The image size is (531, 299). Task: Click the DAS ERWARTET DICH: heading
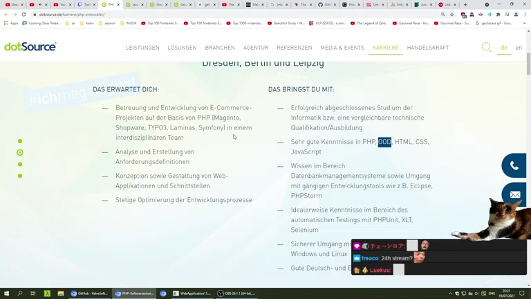pyautogui.click(x=126, y=89)
